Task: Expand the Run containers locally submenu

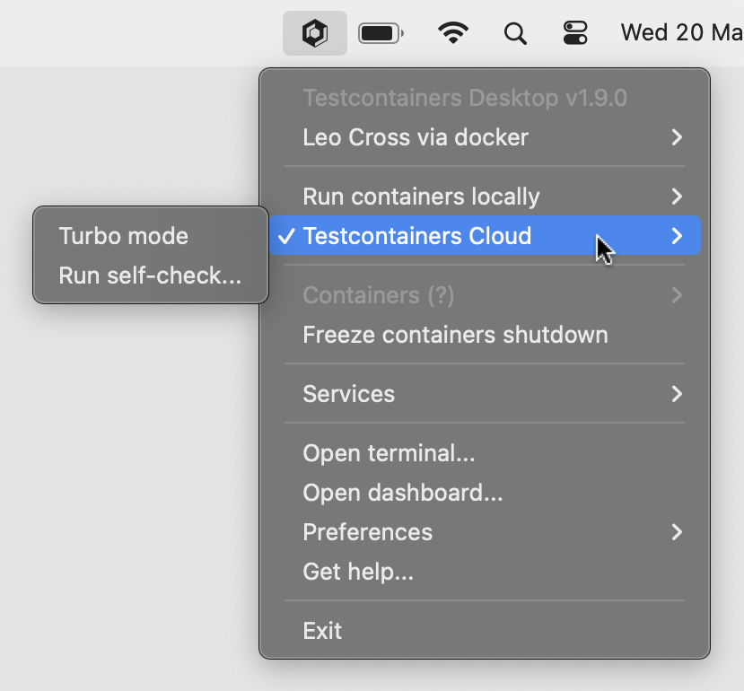Action: 421,197
